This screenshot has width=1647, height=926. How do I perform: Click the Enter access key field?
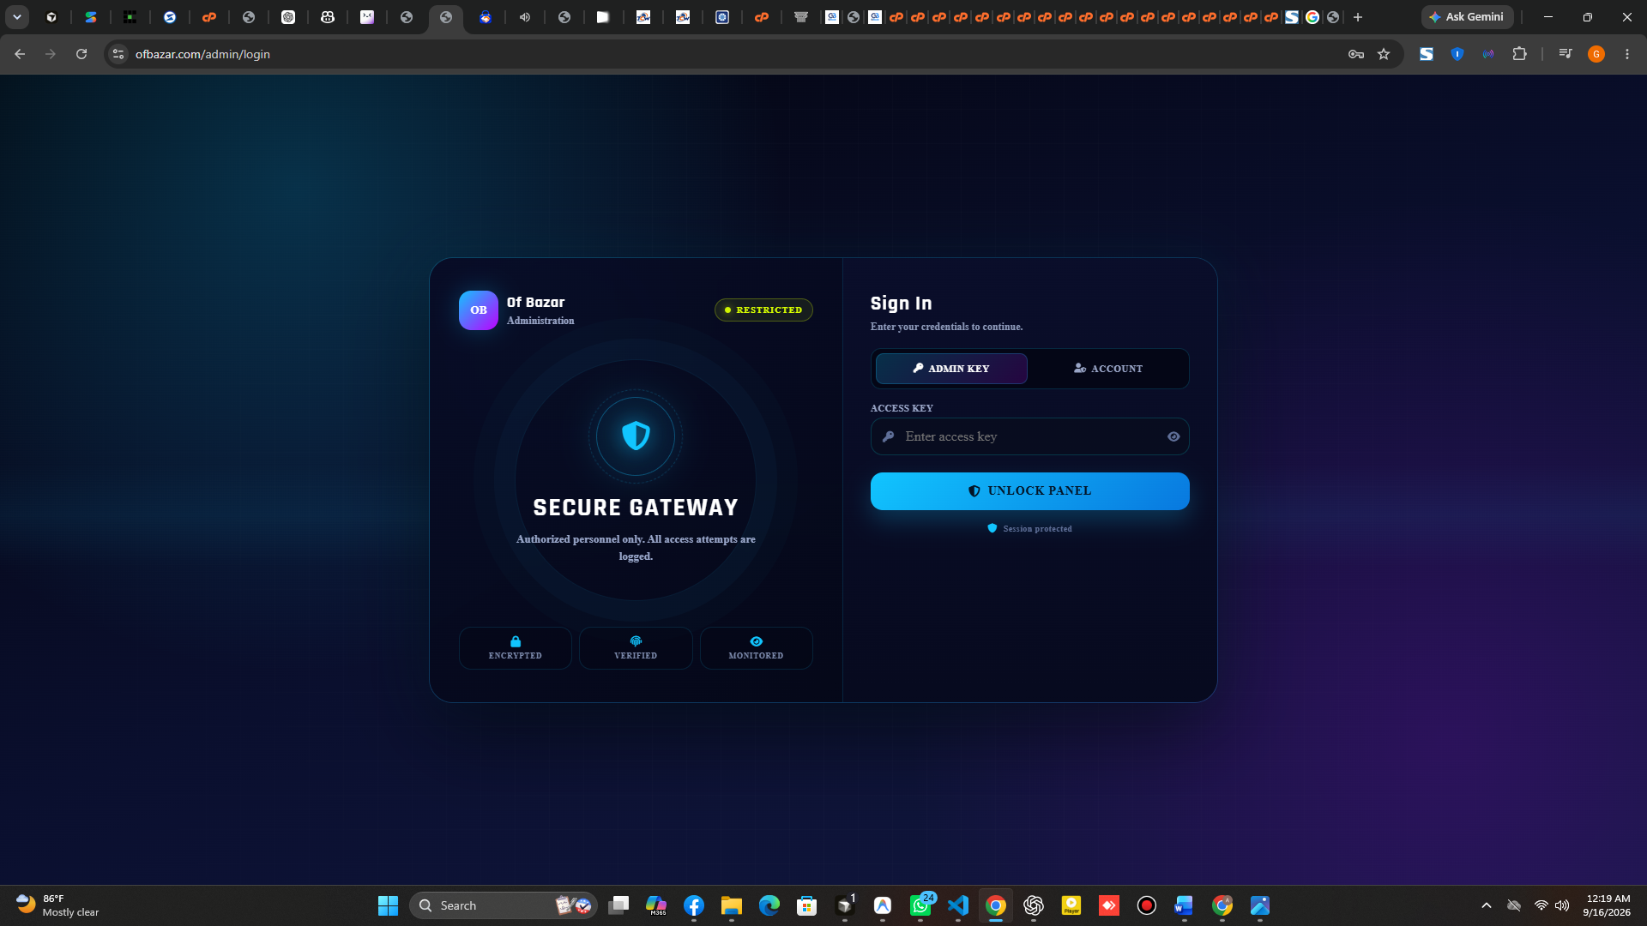[x=1029, y=436]
